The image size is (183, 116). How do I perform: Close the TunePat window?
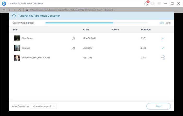(x=179, y=4)
